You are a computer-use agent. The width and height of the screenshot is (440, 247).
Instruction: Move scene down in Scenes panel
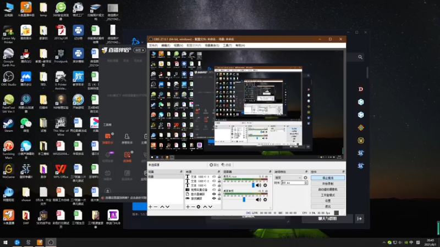tap(168, 207)
